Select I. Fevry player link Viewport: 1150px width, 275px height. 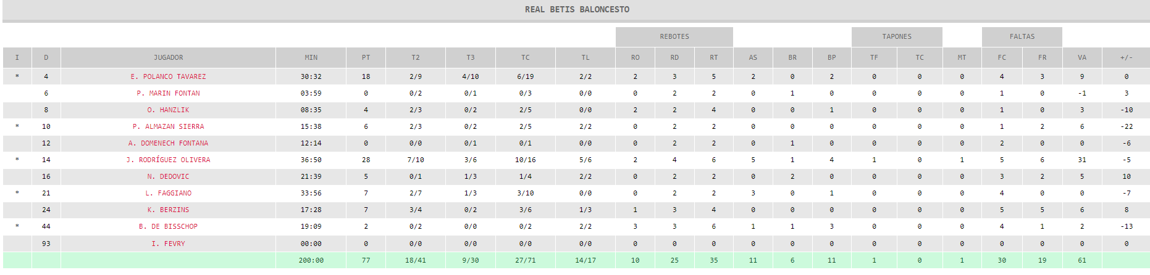tap(168, 244)
